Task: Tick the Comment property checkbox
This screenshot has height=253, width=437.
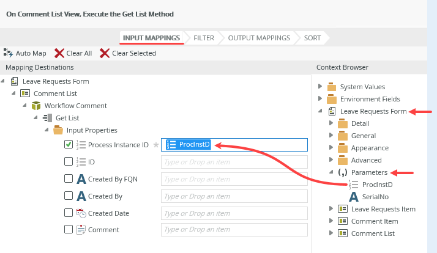Action: pos(69,230)
